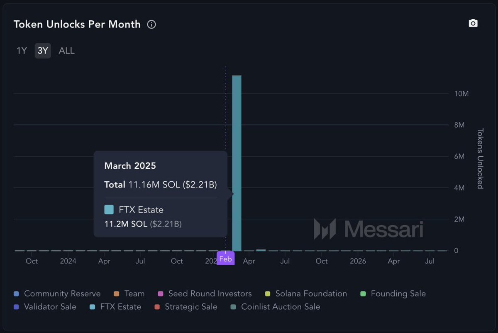Click the tall March 2025 unlock bar
The height and width of the screenshot is (333, 498).
click(237, 163)
